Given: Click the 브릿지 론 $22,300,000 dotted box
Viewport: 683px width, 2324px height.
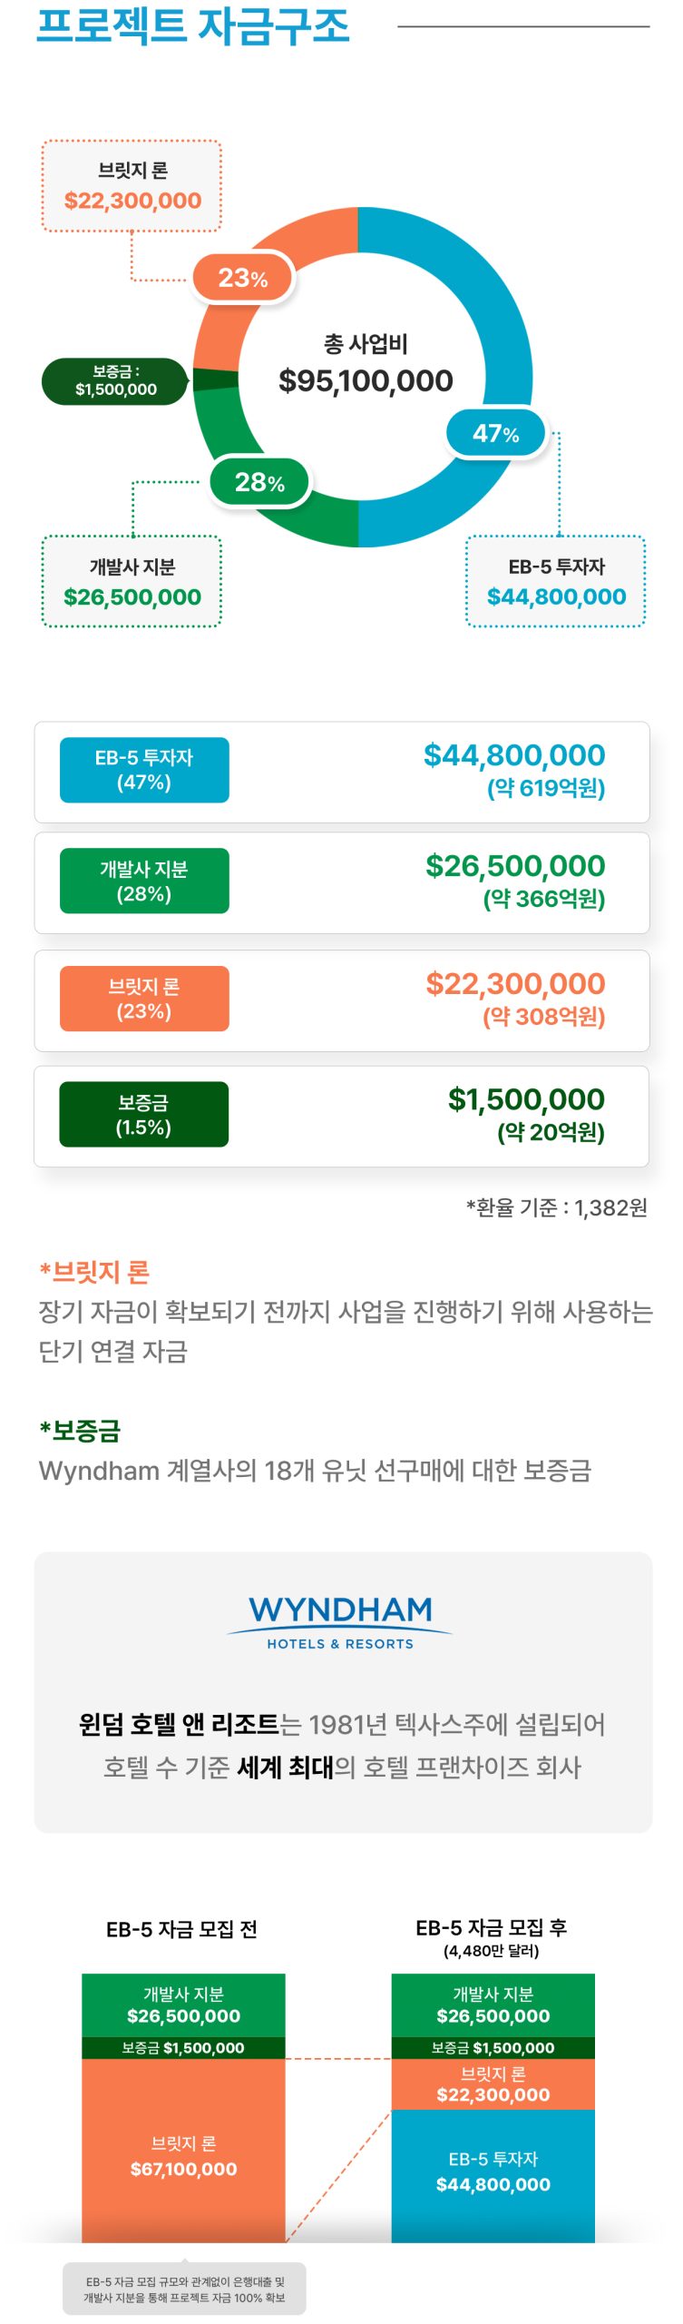Looking at the screenshot, I should pyautogui.click(x=132, y=186).
